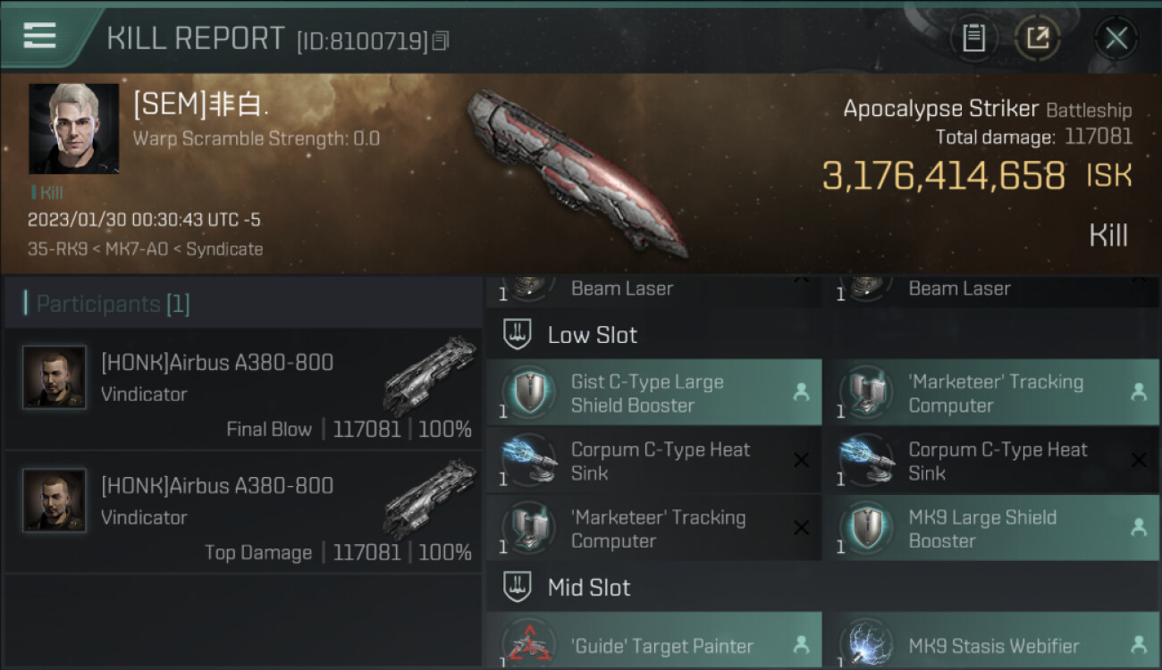Copy the kill report ID
Screen dimensions: 1162x670
coord(440,41)
